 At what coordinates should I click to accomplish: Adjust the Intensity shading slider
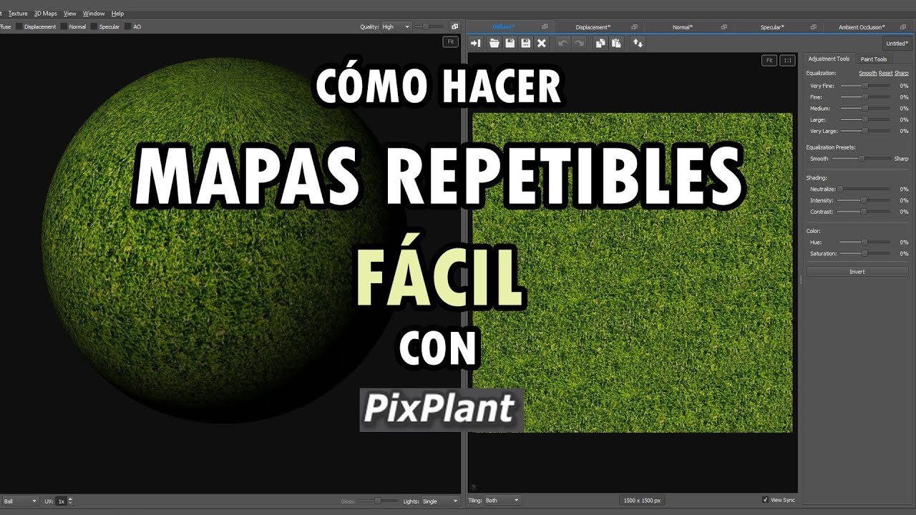point(865,200)
